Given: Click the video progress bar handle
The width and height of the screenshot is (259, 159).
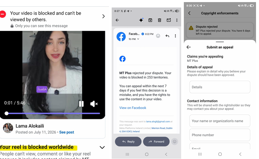Looking at the screenshot, I should (7, 113).
